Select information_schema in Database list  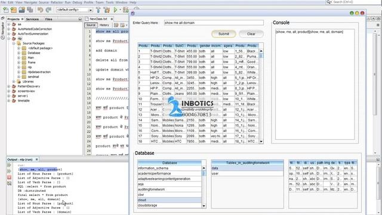170,168
